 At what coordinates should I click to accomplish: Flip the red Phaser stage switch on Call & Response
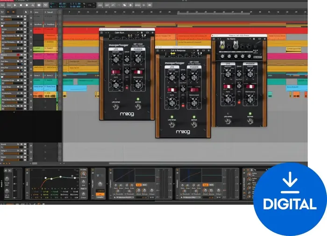[194, 90]
